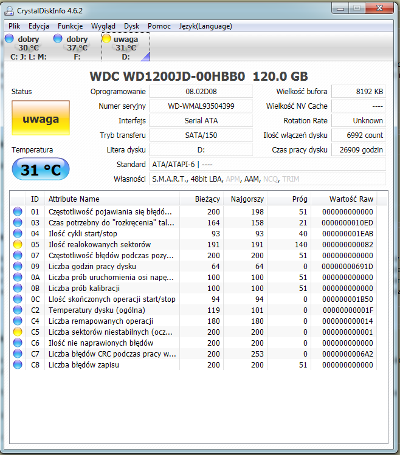This screenshot has width=400, height=455.
Task: Click the yellow status orb for drive D:
Action: coord(106,38)
